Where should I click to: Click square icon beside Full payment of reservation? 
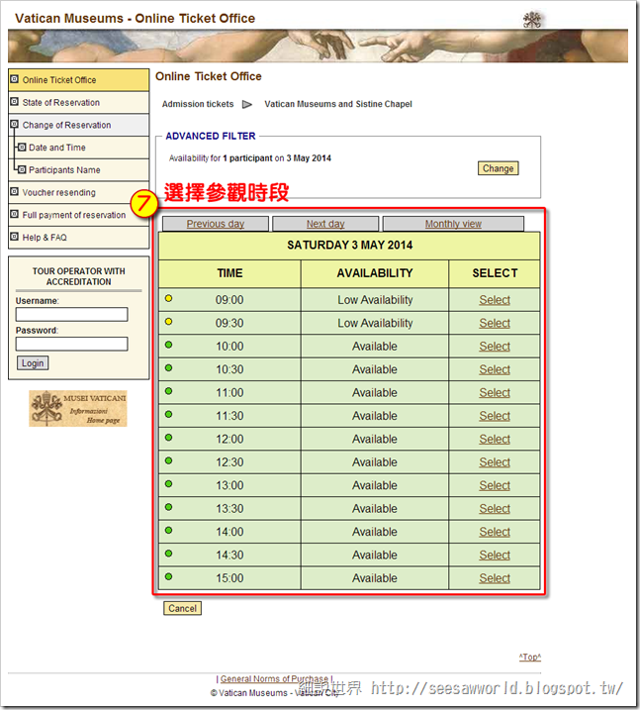pyautogui.click(x=15, y=214)
